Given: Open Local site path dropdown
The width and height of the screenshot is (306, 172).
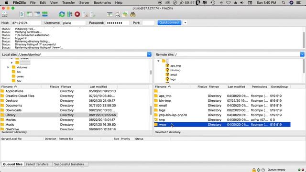Looking at the screenshot, I should coord(149,54).
